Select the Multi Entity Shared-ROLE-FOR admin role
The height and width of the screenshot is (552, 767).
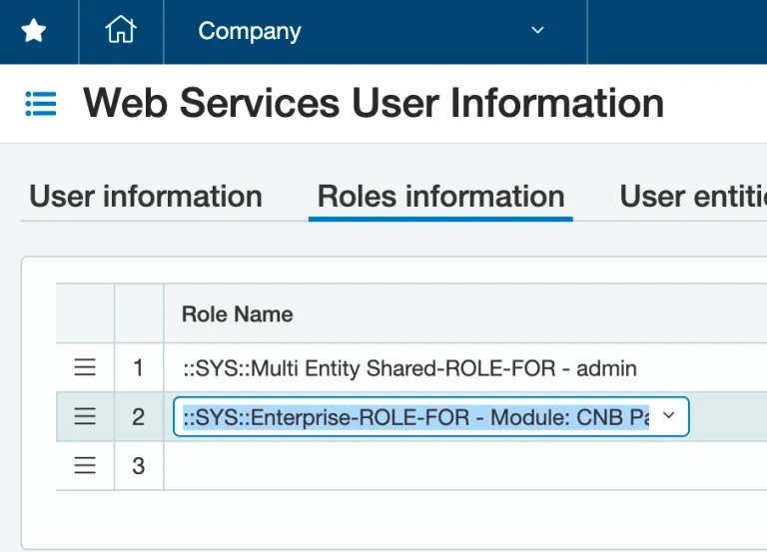[x=409, y=368]
